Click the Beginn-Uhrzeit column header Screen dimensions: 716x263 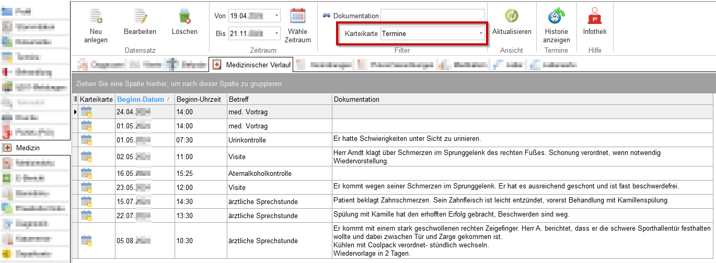(199, 99)
